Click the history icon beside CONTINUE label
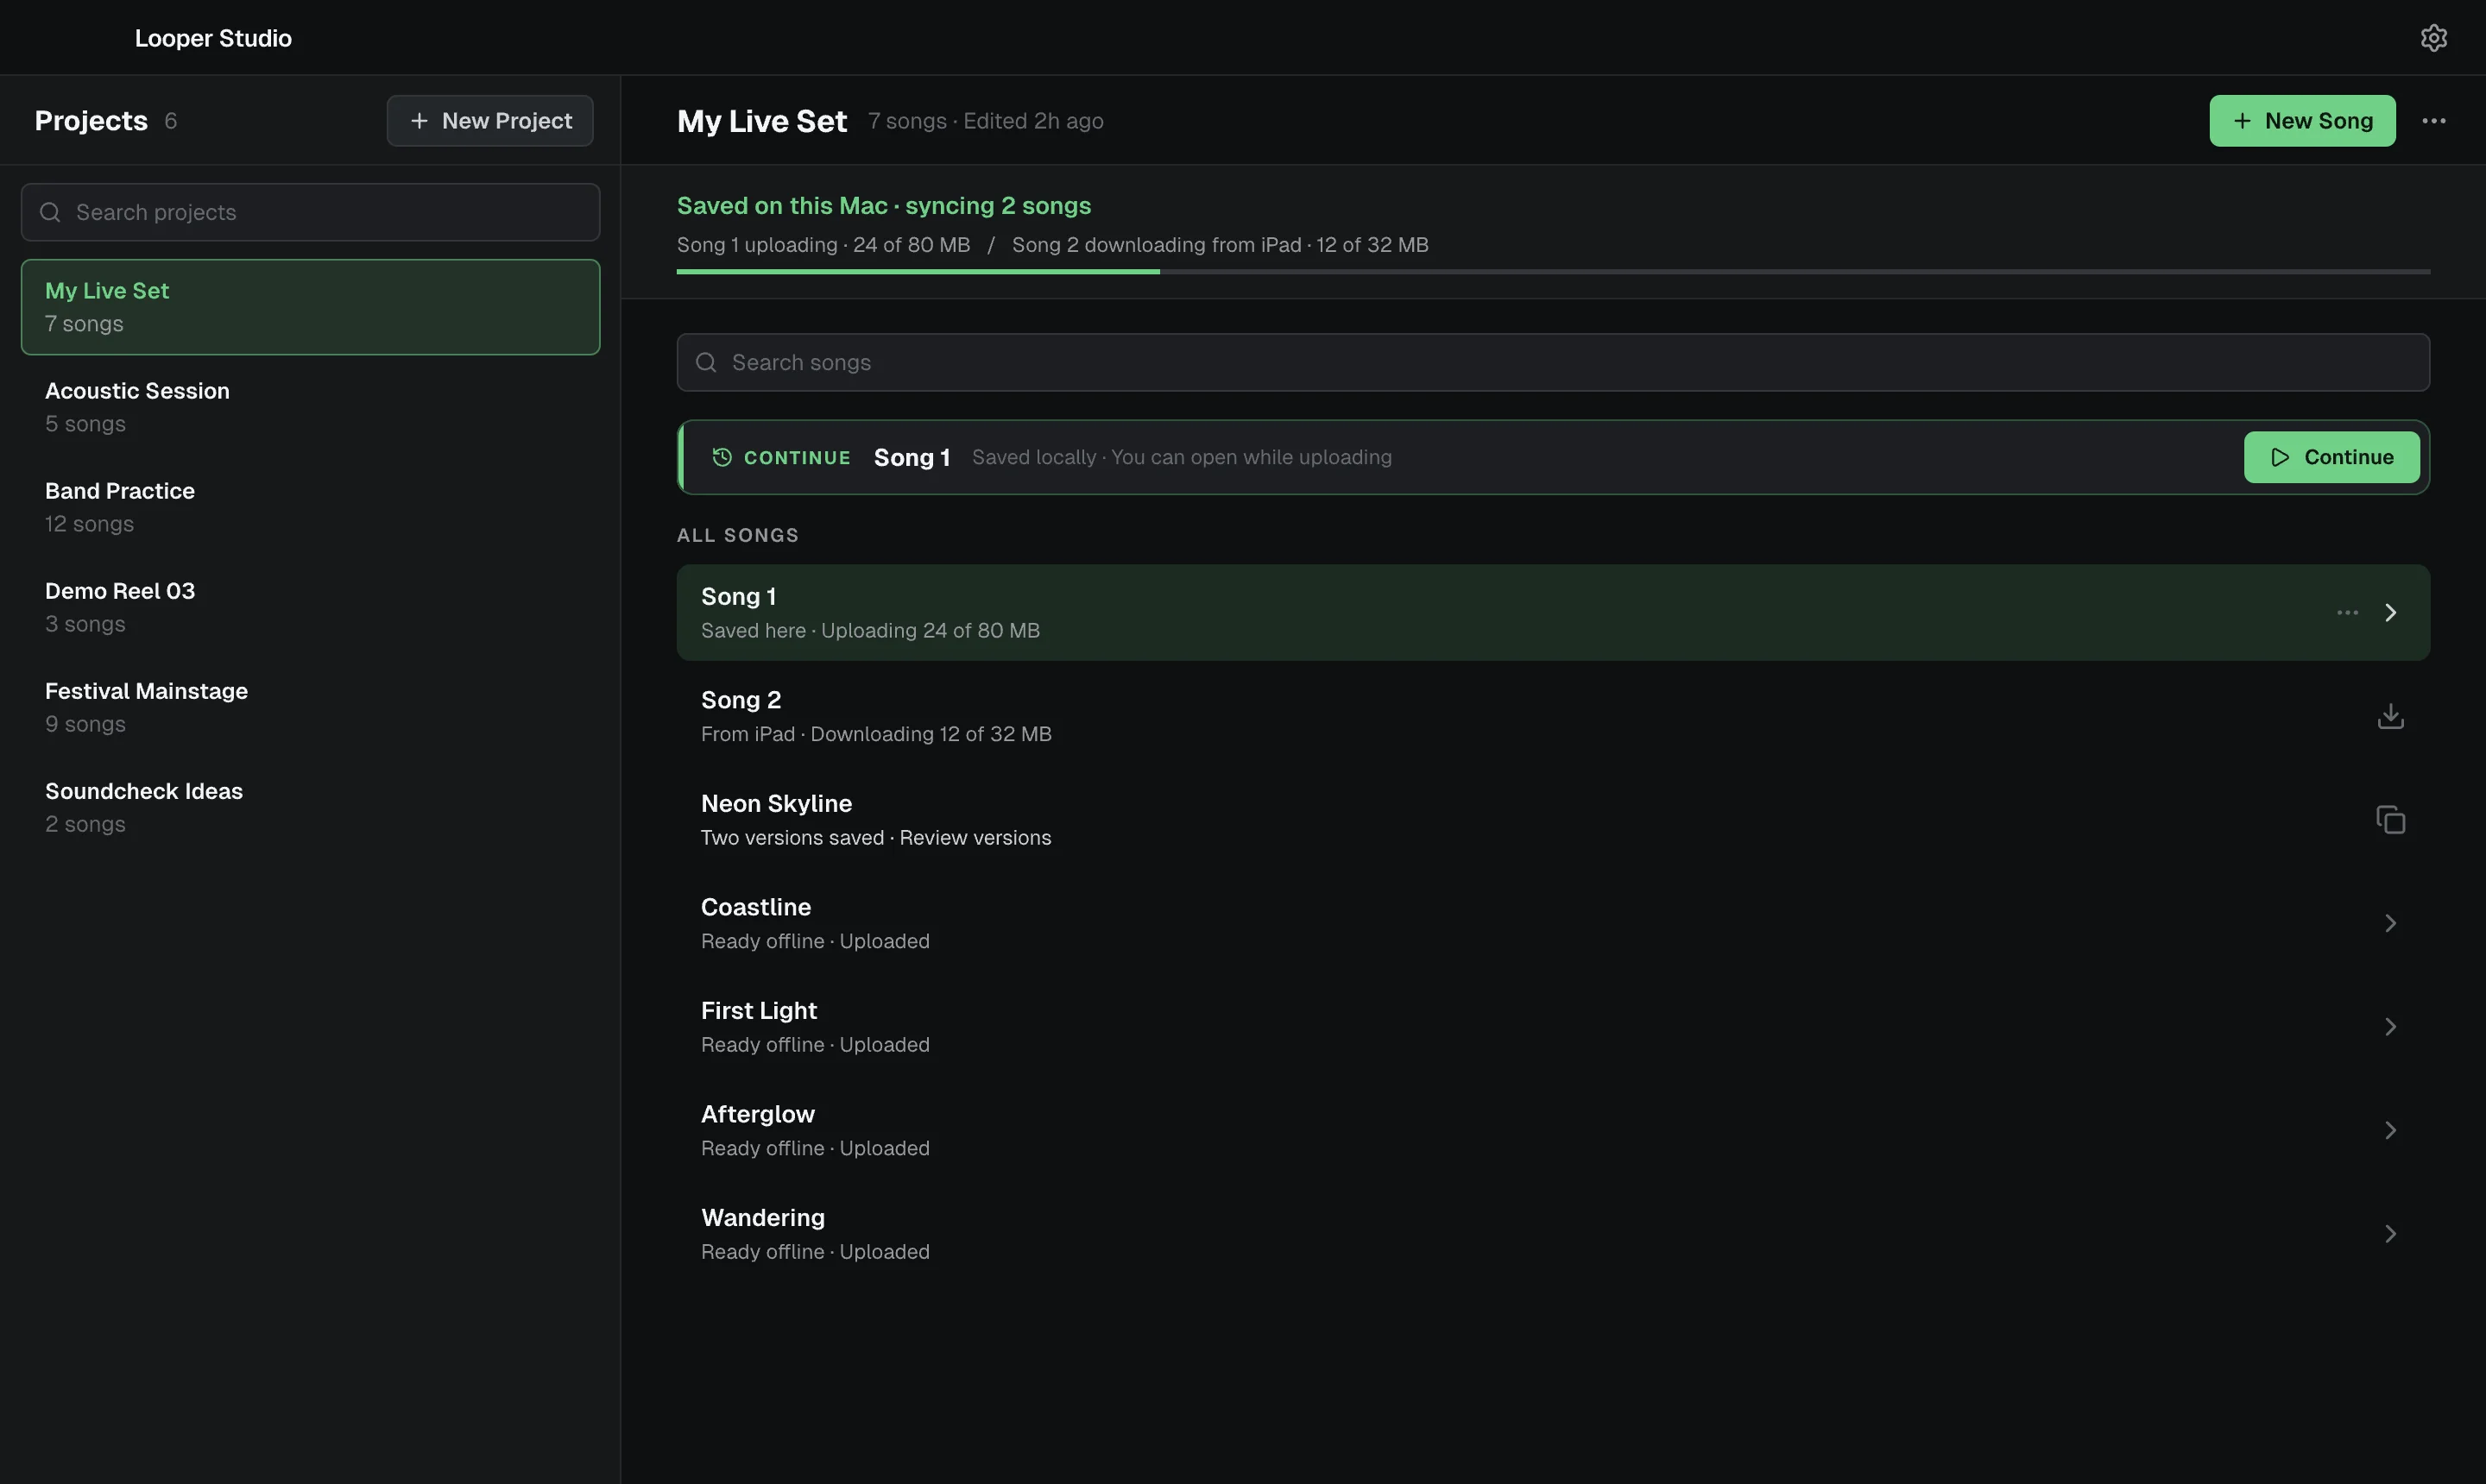Viewport: 2486px width, 1484px height. [x=722, y=457]
